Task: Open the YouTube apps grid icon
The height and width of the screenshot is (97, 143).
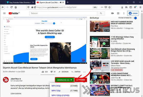Action: (118, 13)
